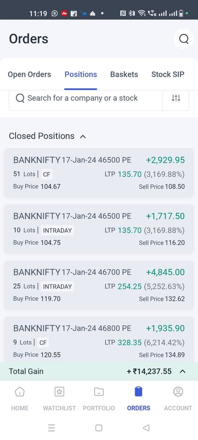Tap Android home square button
Viewport: 198px width, 440px height.
pos(99,428)
